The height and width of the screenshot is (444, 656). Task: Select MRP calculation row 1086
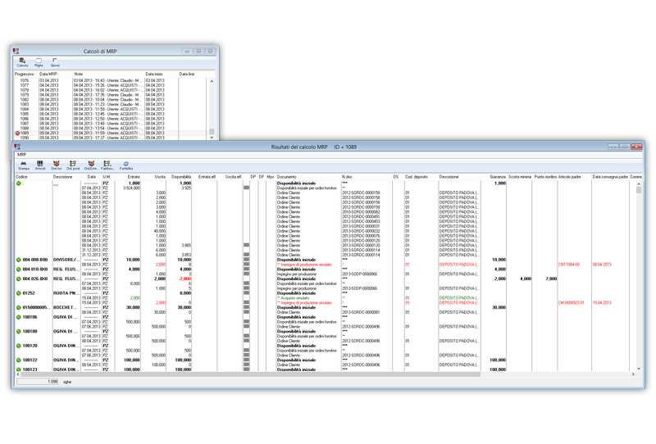point(112,119)
